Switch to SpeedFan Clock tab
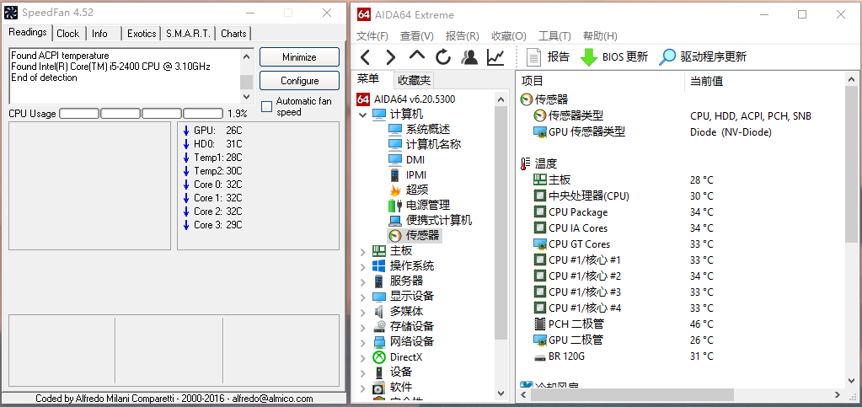Image resolution: width=862 pixels, height=407 pixels. [x=68, y=34]
